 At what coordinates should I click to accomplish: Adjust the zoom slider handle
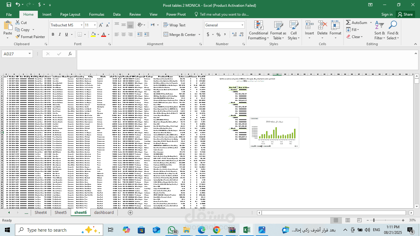374,220
